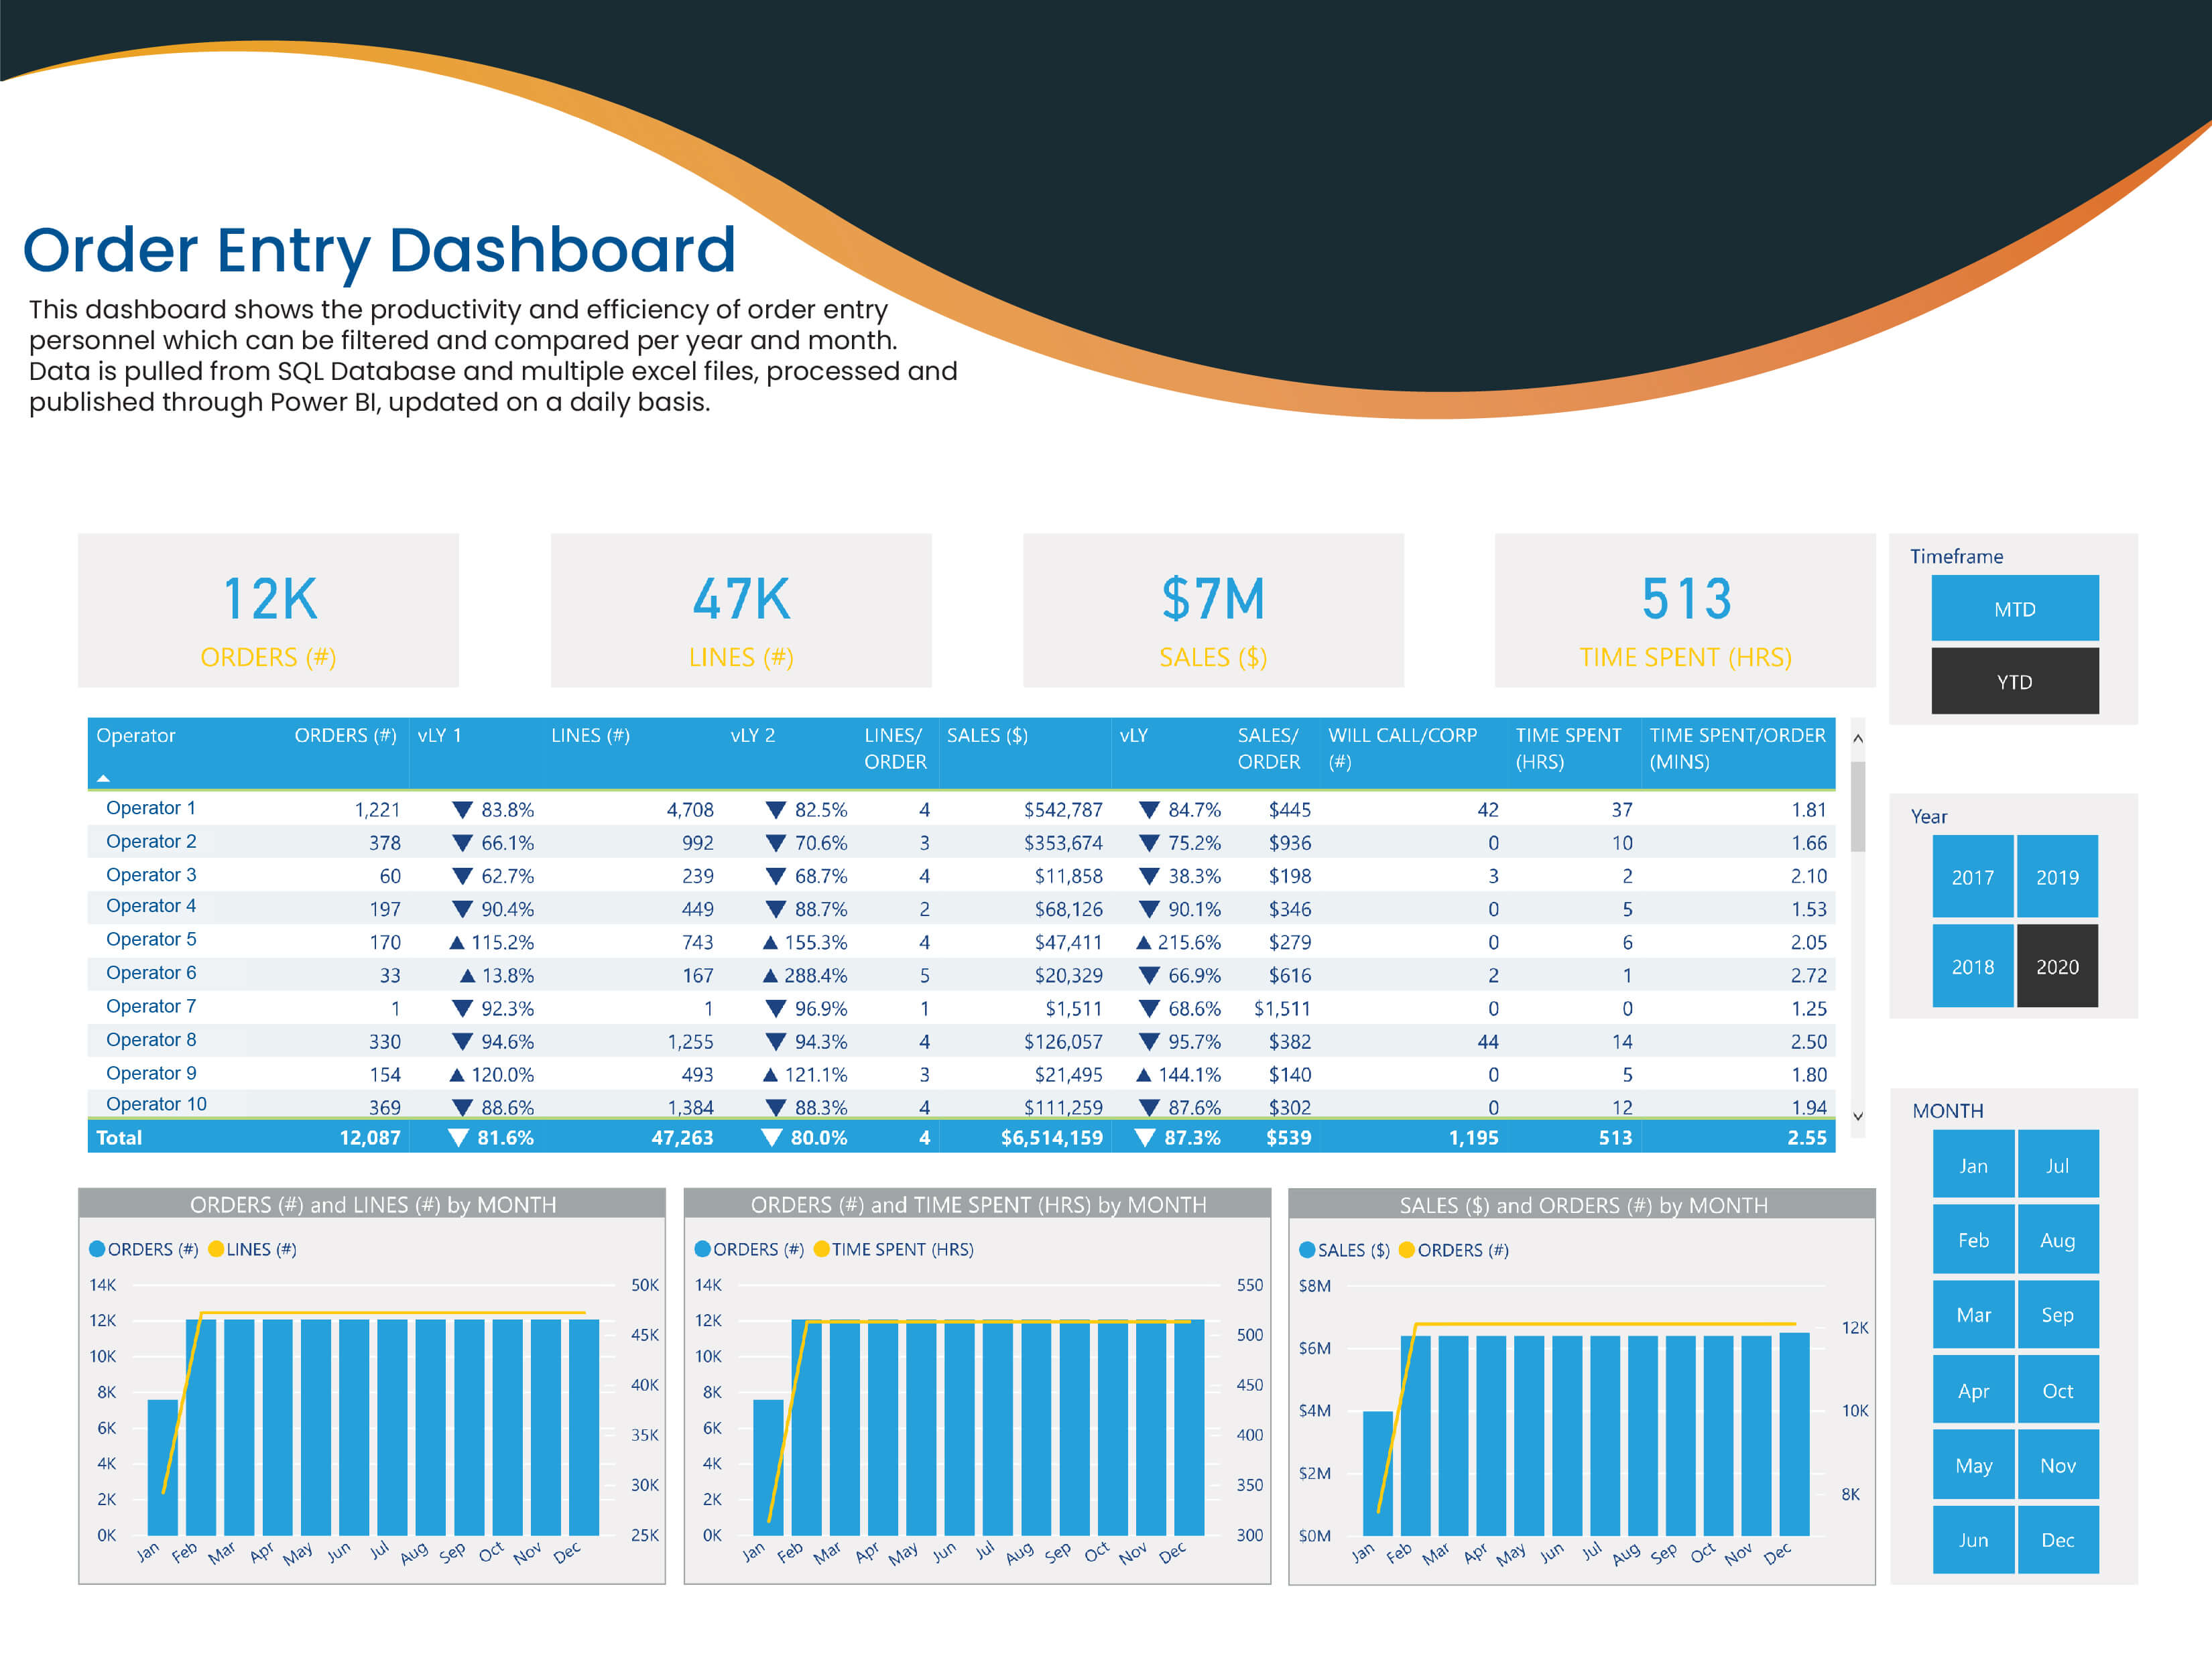The image size is (2212, 1674).
Task: Filter by year 2018
Action: click(1972, 966)
